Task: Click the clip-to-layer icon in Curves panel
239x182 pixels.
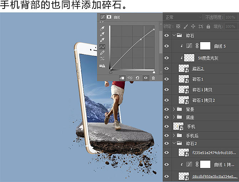Action: tap(122, 78)
